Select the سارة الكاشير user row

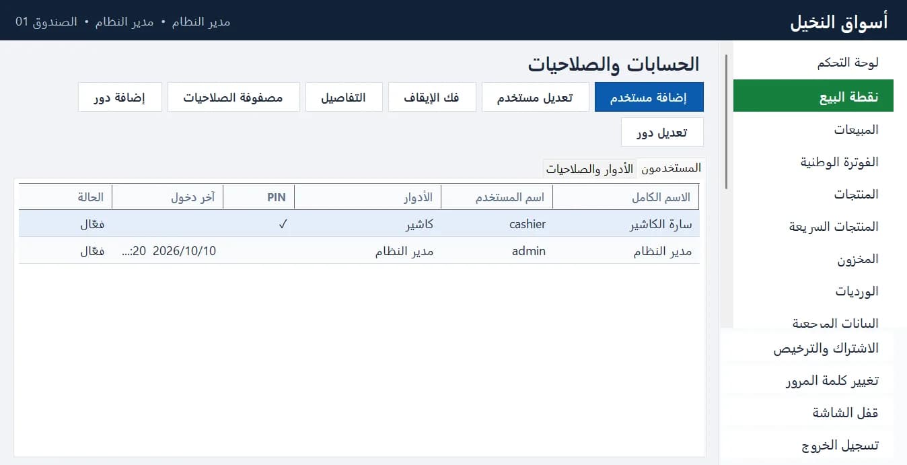click(359, 224)
